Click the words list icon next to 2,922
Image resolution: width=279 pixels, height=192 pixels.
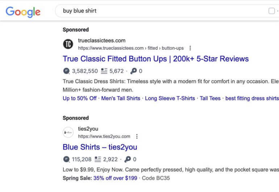point(98,159)
